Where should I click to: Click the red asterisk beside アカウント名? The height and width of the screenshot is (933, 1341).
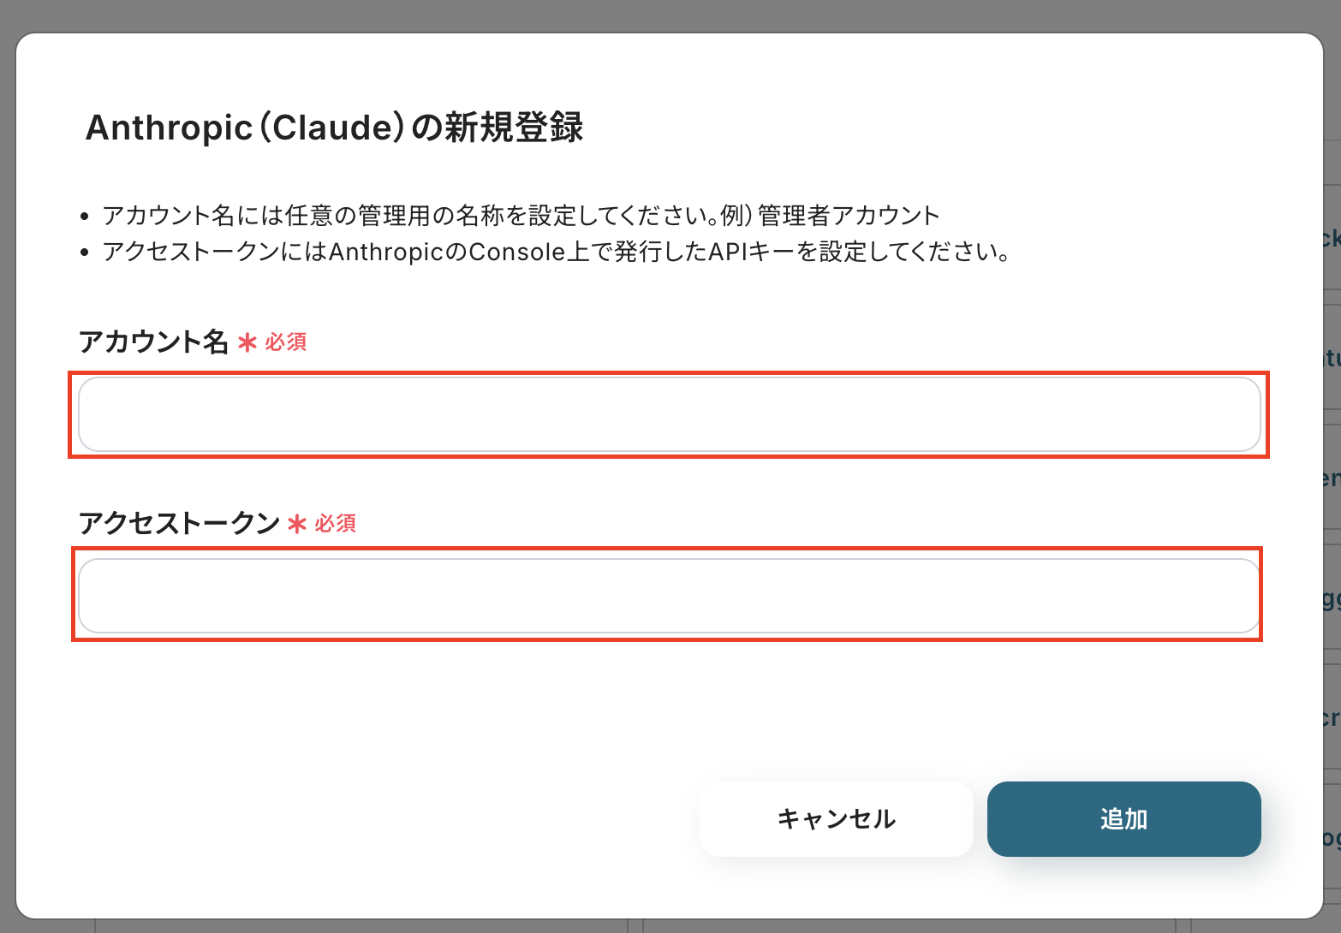point(247,343)
